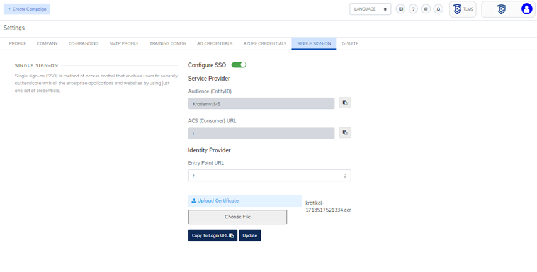Expand the Language dropdown
537x272 pixels.
(370, 9)
